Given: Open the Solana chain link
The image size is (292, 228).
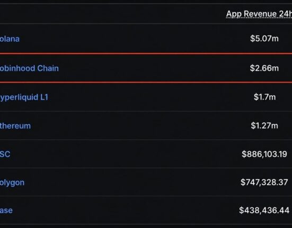Looking at the screenshot, I should (x=10, y=39).
